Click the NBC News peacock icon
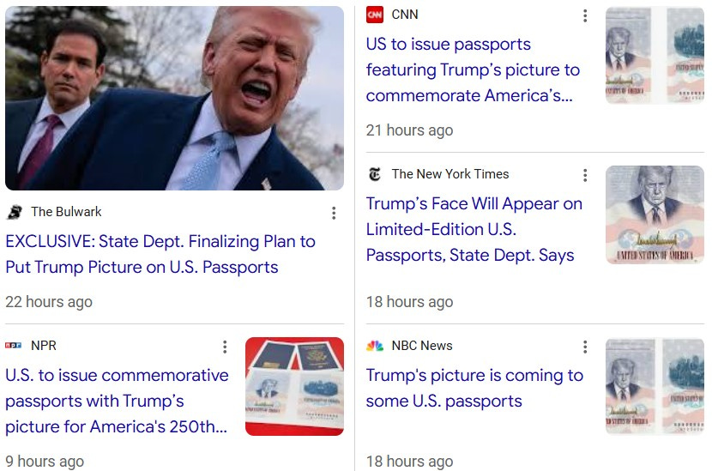The image size is (712, 471). click(x=375, y=346)
